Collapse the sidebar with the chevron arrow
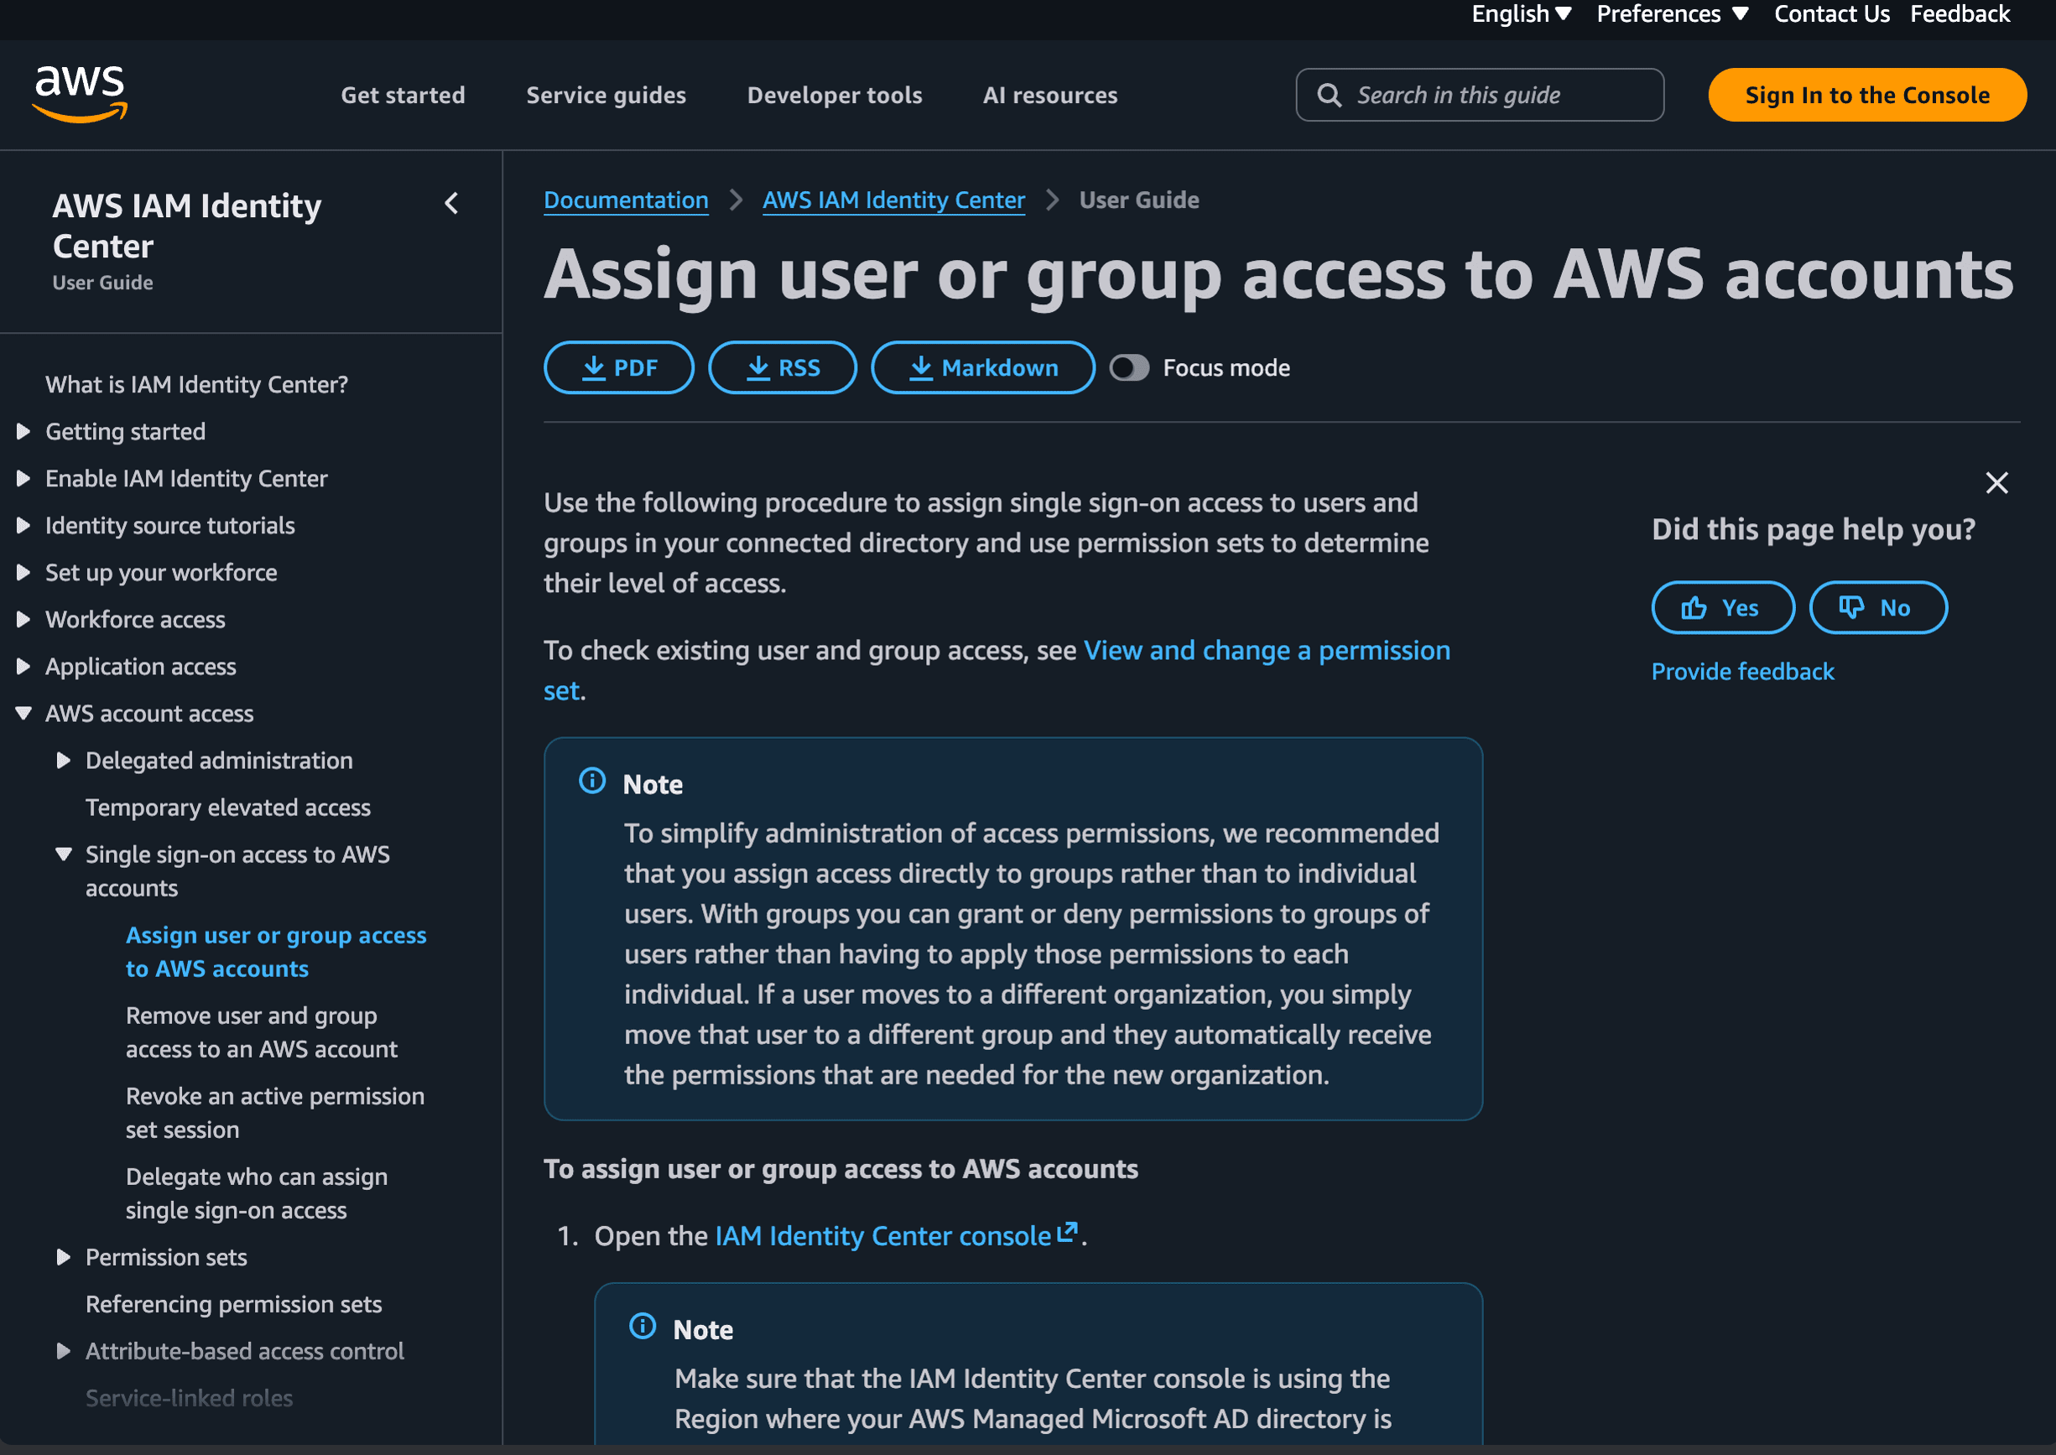 (x=451, y=204)
